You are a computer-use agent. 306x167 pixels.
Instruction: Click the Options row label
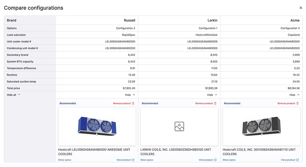point(12,28)
